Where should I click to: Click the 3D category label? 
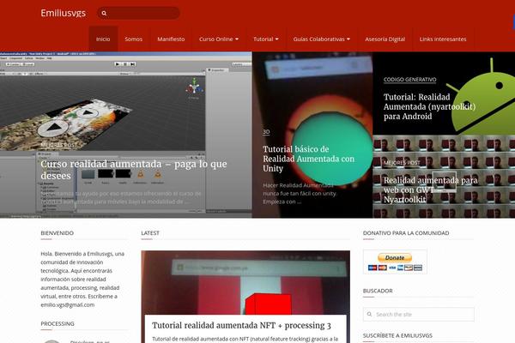(x=266, y=131)
